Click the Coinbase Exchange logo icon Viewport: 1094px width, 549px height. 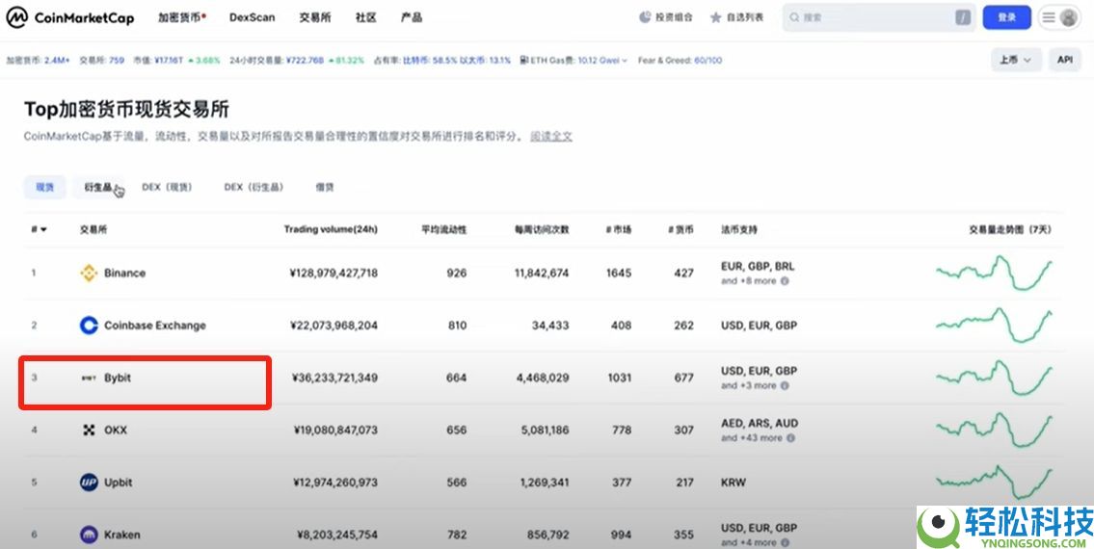pos(89,326)
